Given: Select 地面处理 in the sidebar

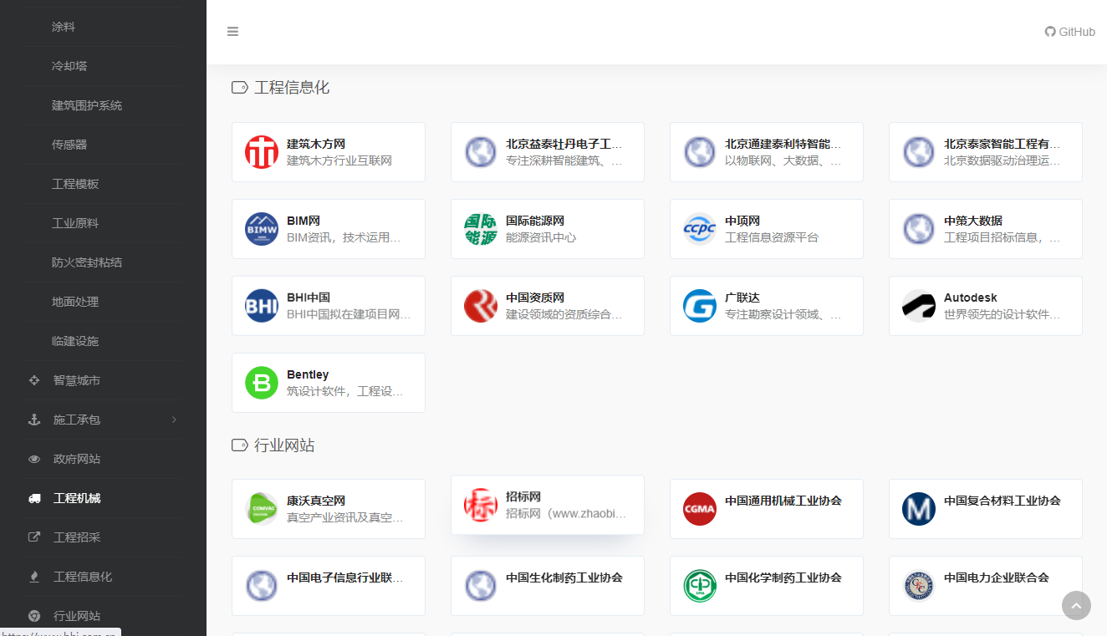Looking at the screenshot, I should [75, 302].
